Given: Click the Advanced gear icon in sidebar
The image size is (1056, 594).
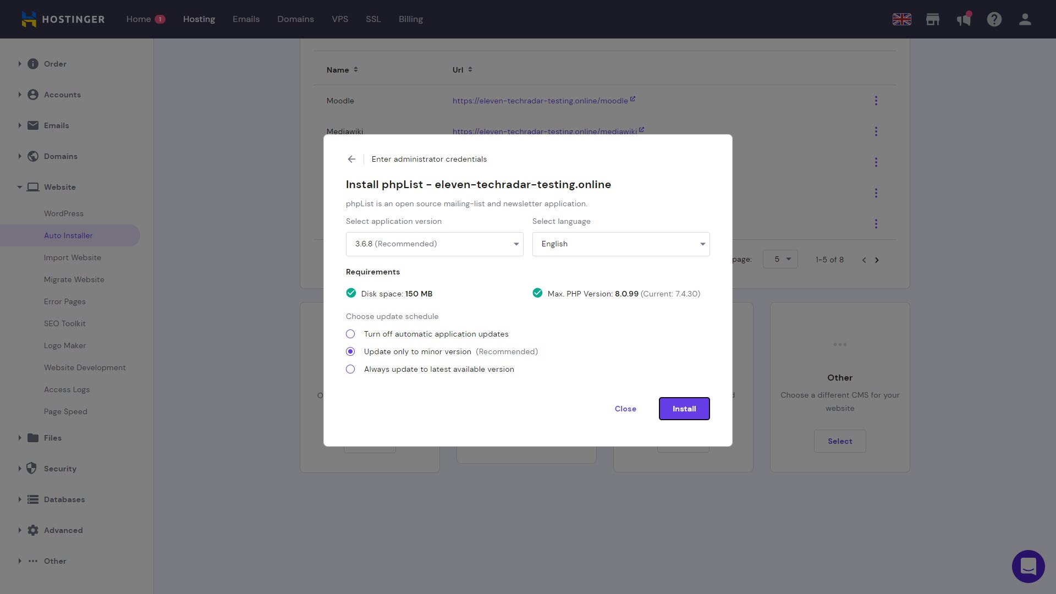Looking at the screenshot, I should pos(33,530).
